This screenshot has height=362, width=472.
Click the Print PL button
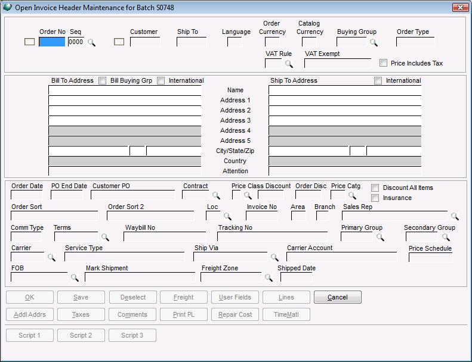click(x=184, y=314)
